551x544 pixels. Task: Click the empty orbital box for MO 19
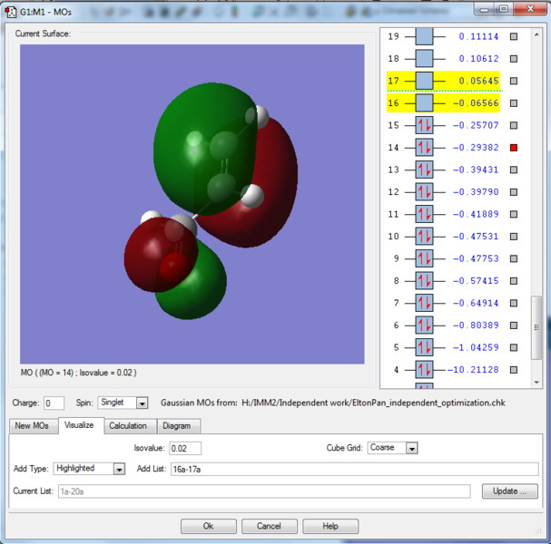424,36
